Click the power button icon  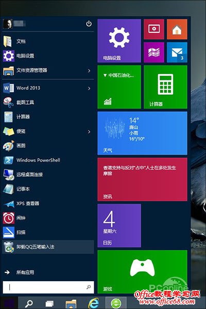point(89,24)
